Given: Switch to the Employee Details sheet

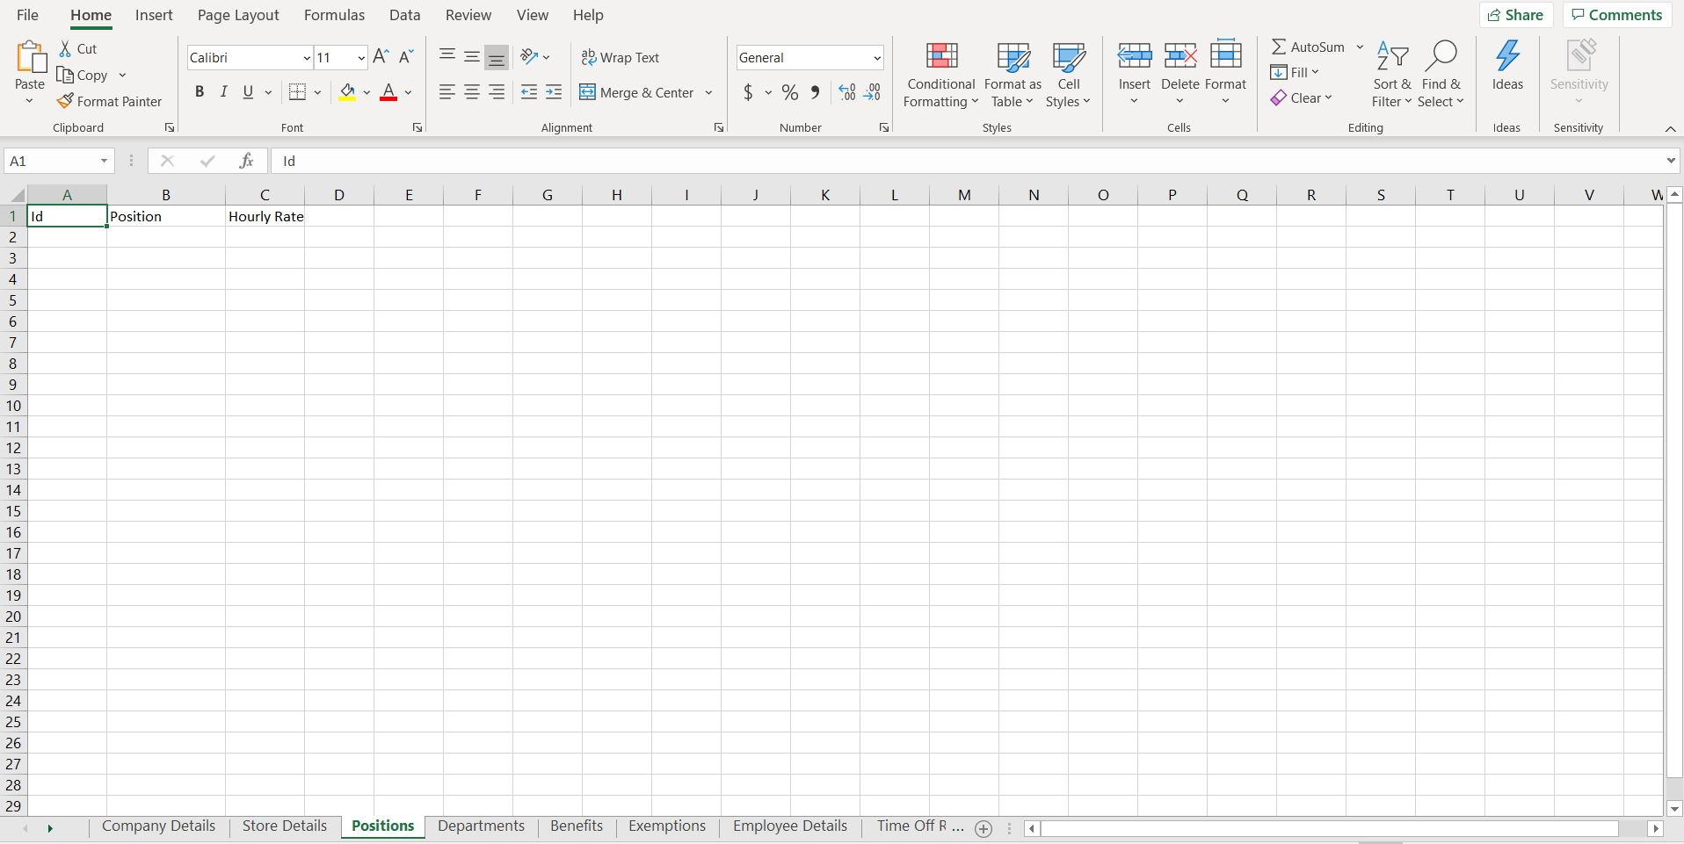Looking at the screenshot, I should [789, 826].
